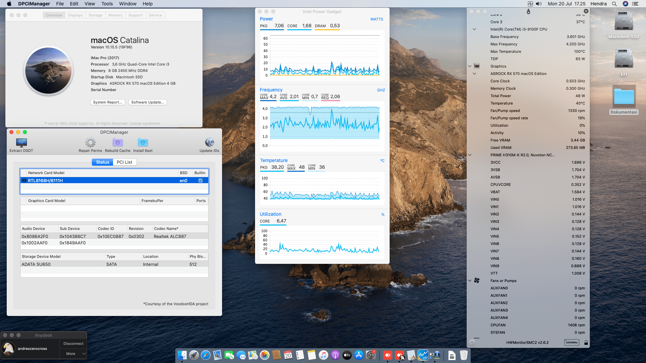
Task: Open the Edit menu
Action: 74,4
